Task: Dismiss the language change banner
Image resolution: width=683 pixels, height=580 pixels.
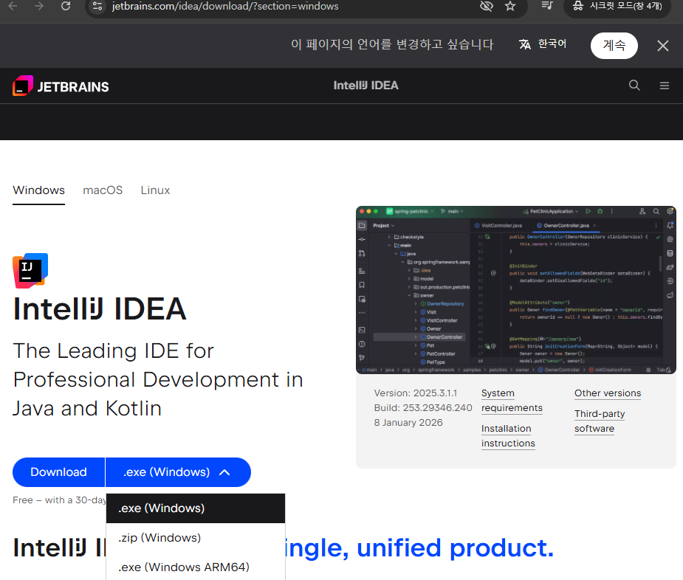Action: (662, 46)
